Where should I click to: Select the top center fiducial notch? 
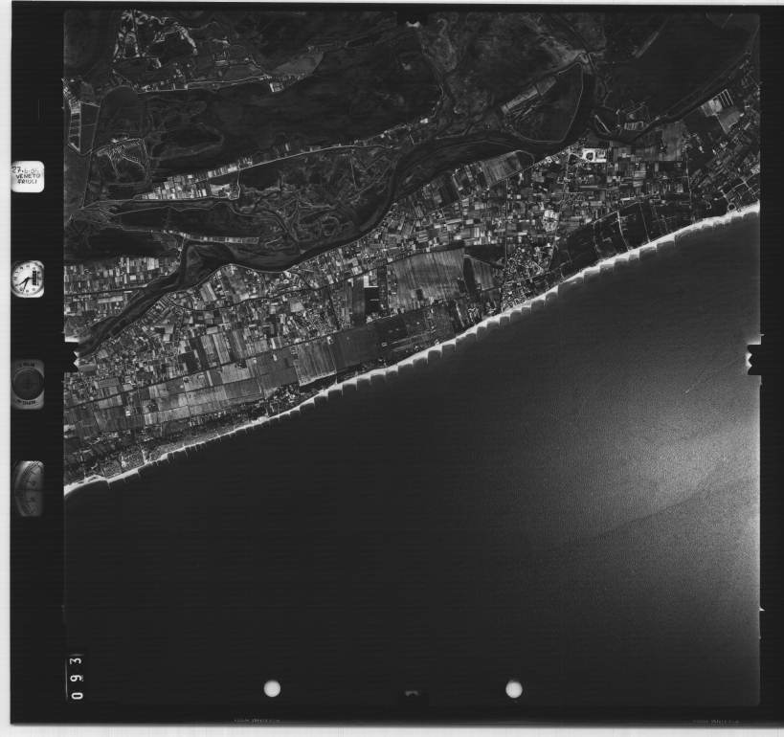tap(413, 19)
